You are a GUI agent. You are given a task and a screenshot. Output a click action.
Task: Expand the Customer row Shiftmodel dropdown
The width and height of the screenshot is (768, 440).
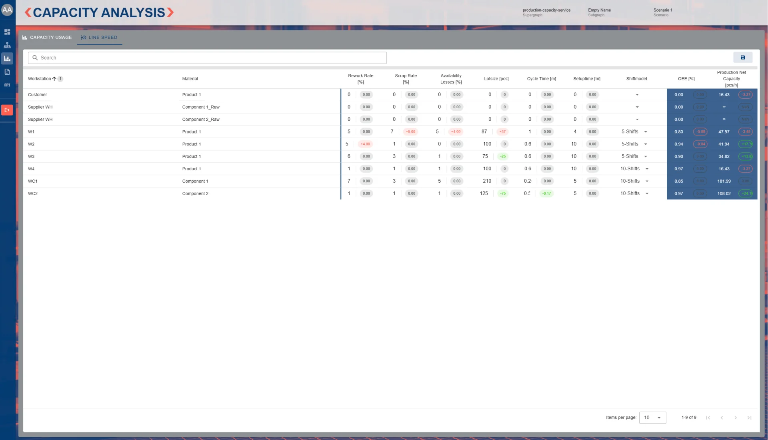pyautogui.click(x=637, y=95)
